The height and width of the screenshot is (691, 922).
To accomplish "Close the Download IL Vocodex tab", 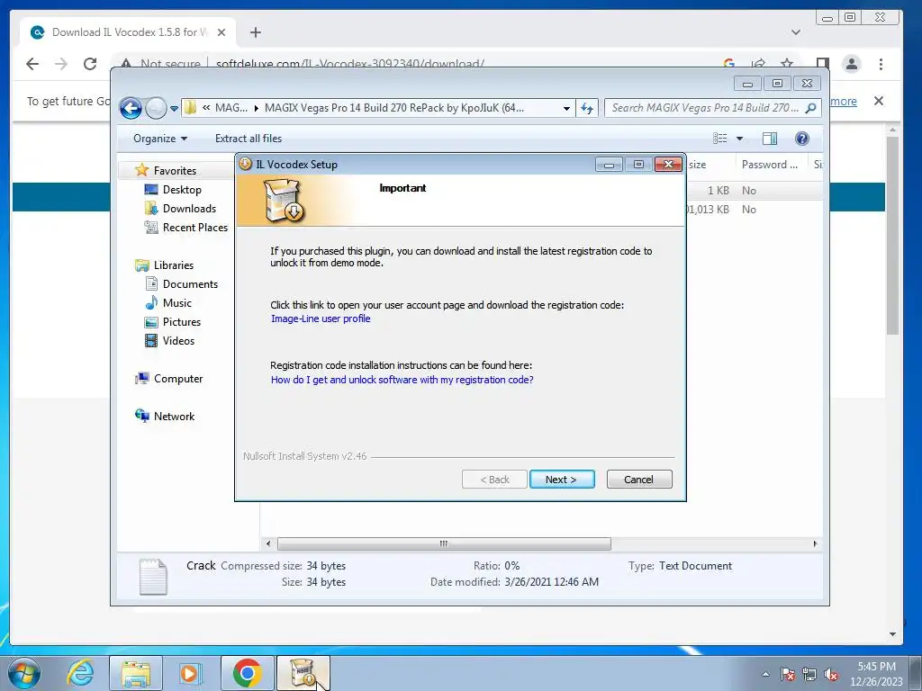I will [x=221, y=32].
